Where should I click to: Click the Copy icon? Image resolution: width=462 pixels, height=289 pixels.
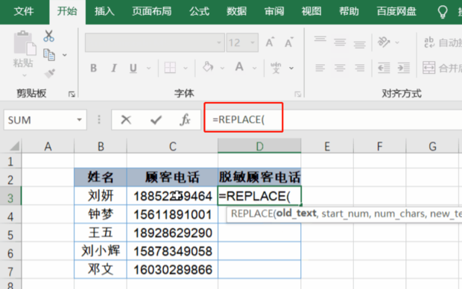pyautogui.click(x=49, y=55)
